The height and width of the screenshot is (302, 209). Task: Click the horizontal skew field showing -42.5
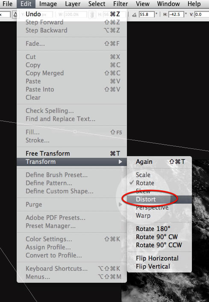click(x=176, y=15)
